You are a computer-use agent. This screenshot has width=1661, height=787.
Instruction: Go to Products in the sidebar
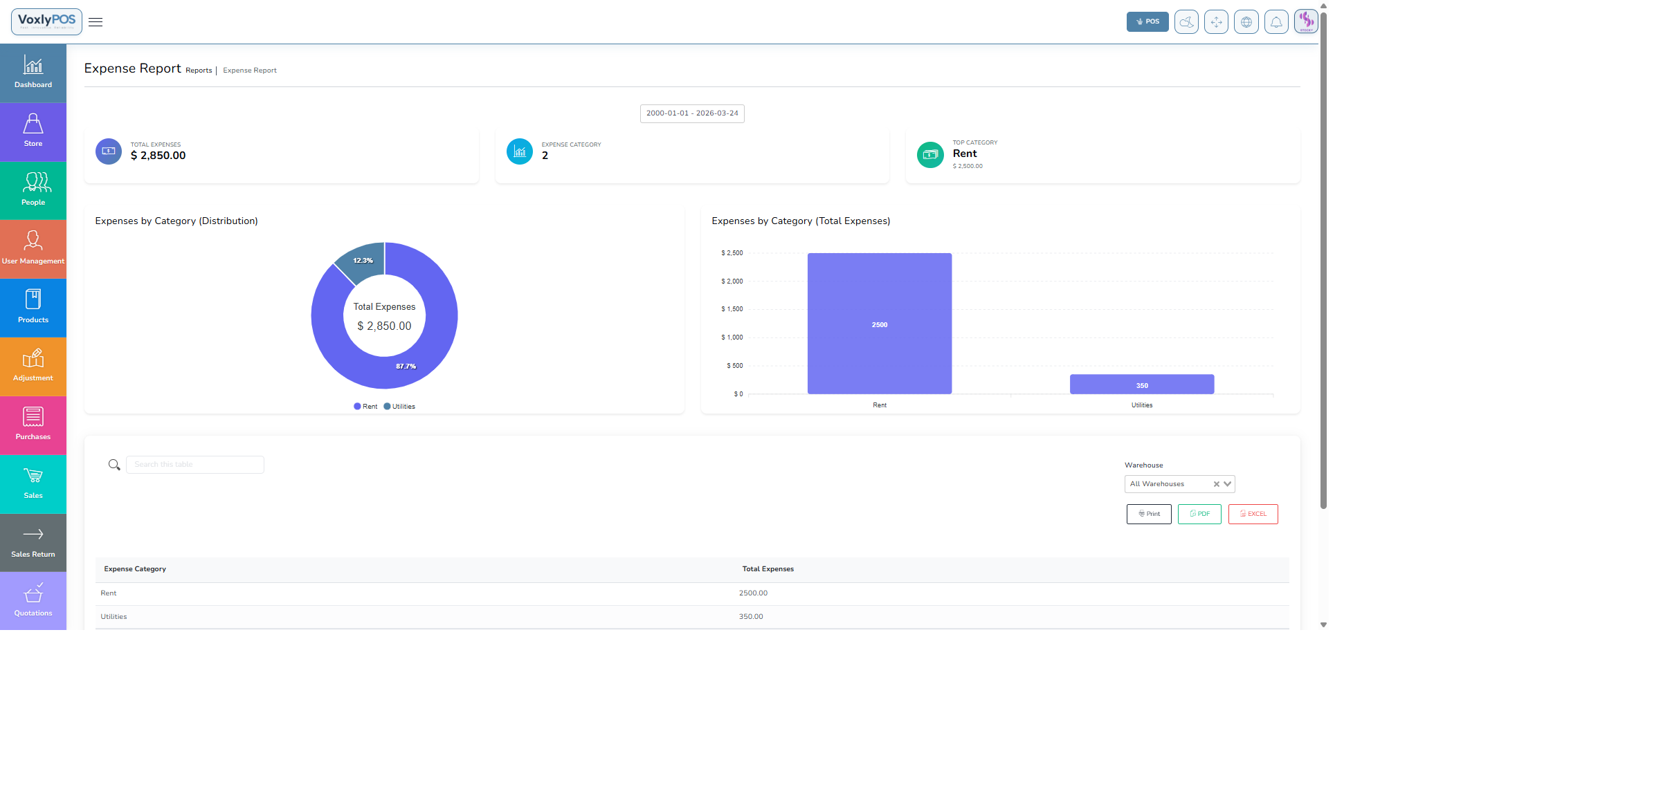coord(33,308)
